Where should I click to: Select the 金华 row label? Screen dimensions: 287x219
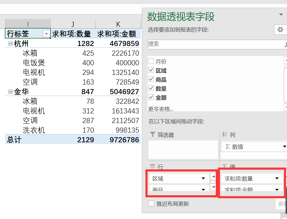click(x=21, y=92)
